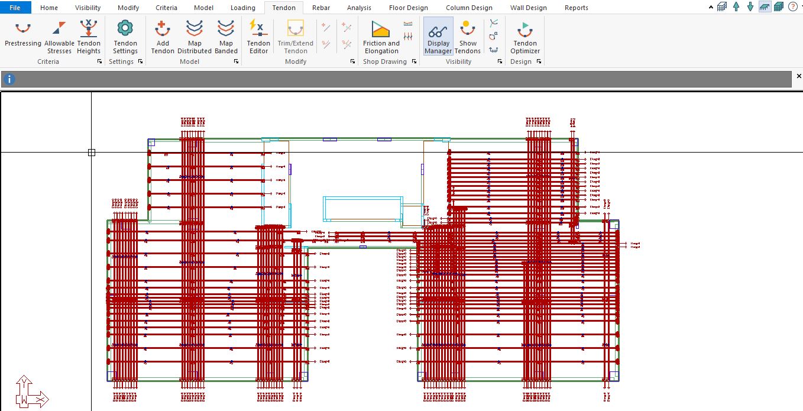Toggle the single-level plan view button
The image size is (803, 411).
point(765,7)
